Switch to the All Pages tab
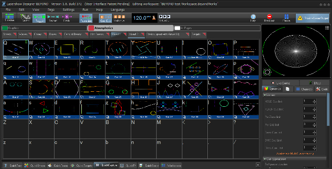Viewport: 332px width, 169px height. click(x=217, y=28)
